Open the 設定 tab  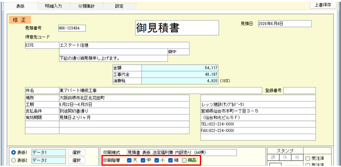pyautogui.click(x=119, y=6)
